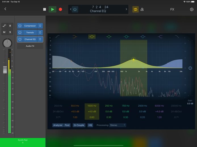The height and width of the screenshot is (147, 197).
Task: Select the 1500 Hz frequency value
Action: pos(92,106)
